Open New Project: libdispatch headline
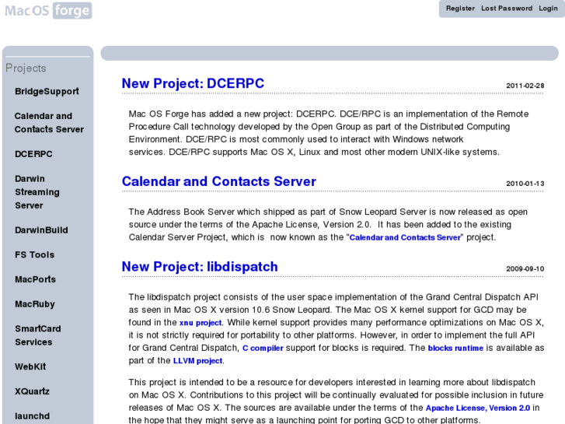 click(x=200, y=267)
